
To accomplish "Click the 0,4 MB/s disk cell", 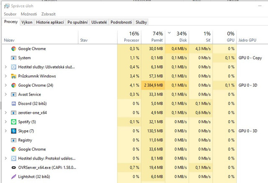I will pos(177,49).
